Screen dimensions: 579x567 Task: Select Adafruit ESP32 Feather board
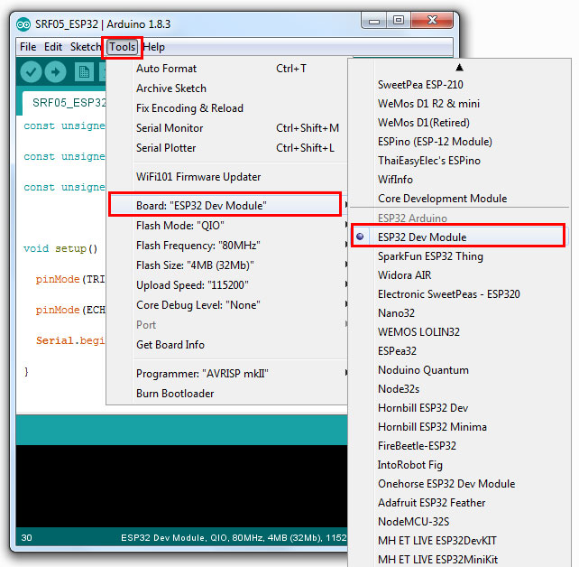coord(459,503)
